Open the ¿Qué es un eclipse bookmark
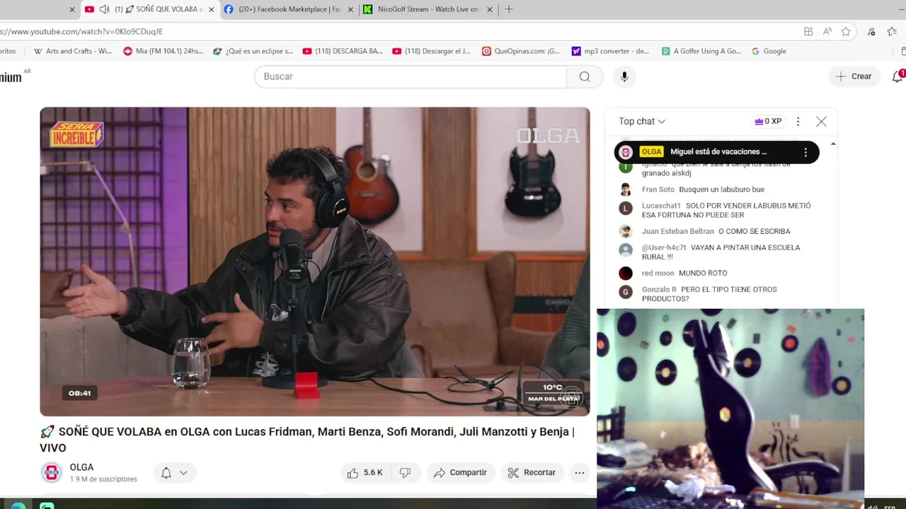 [253, 51]
